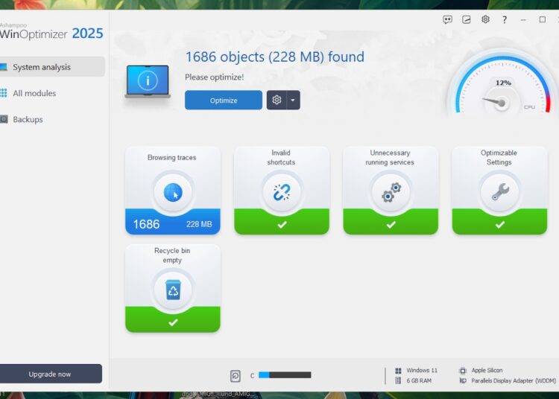Click the gears icon for running services
Screen dimensions: 559x399
pyautogui.click(x=391, y=192)
